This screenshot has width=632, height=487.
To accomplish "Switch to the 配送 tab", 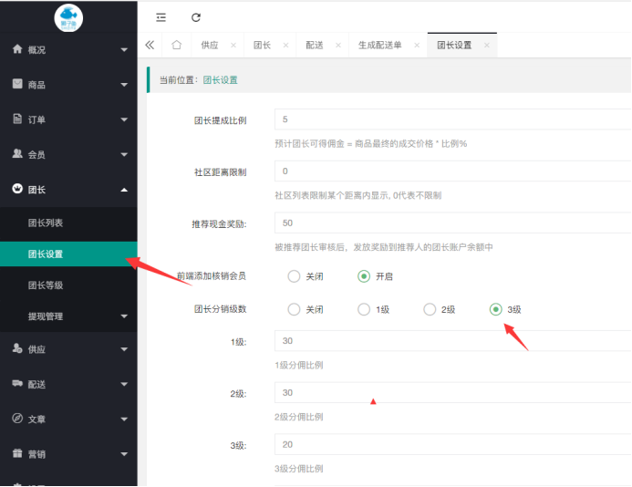I will point(315,45).
